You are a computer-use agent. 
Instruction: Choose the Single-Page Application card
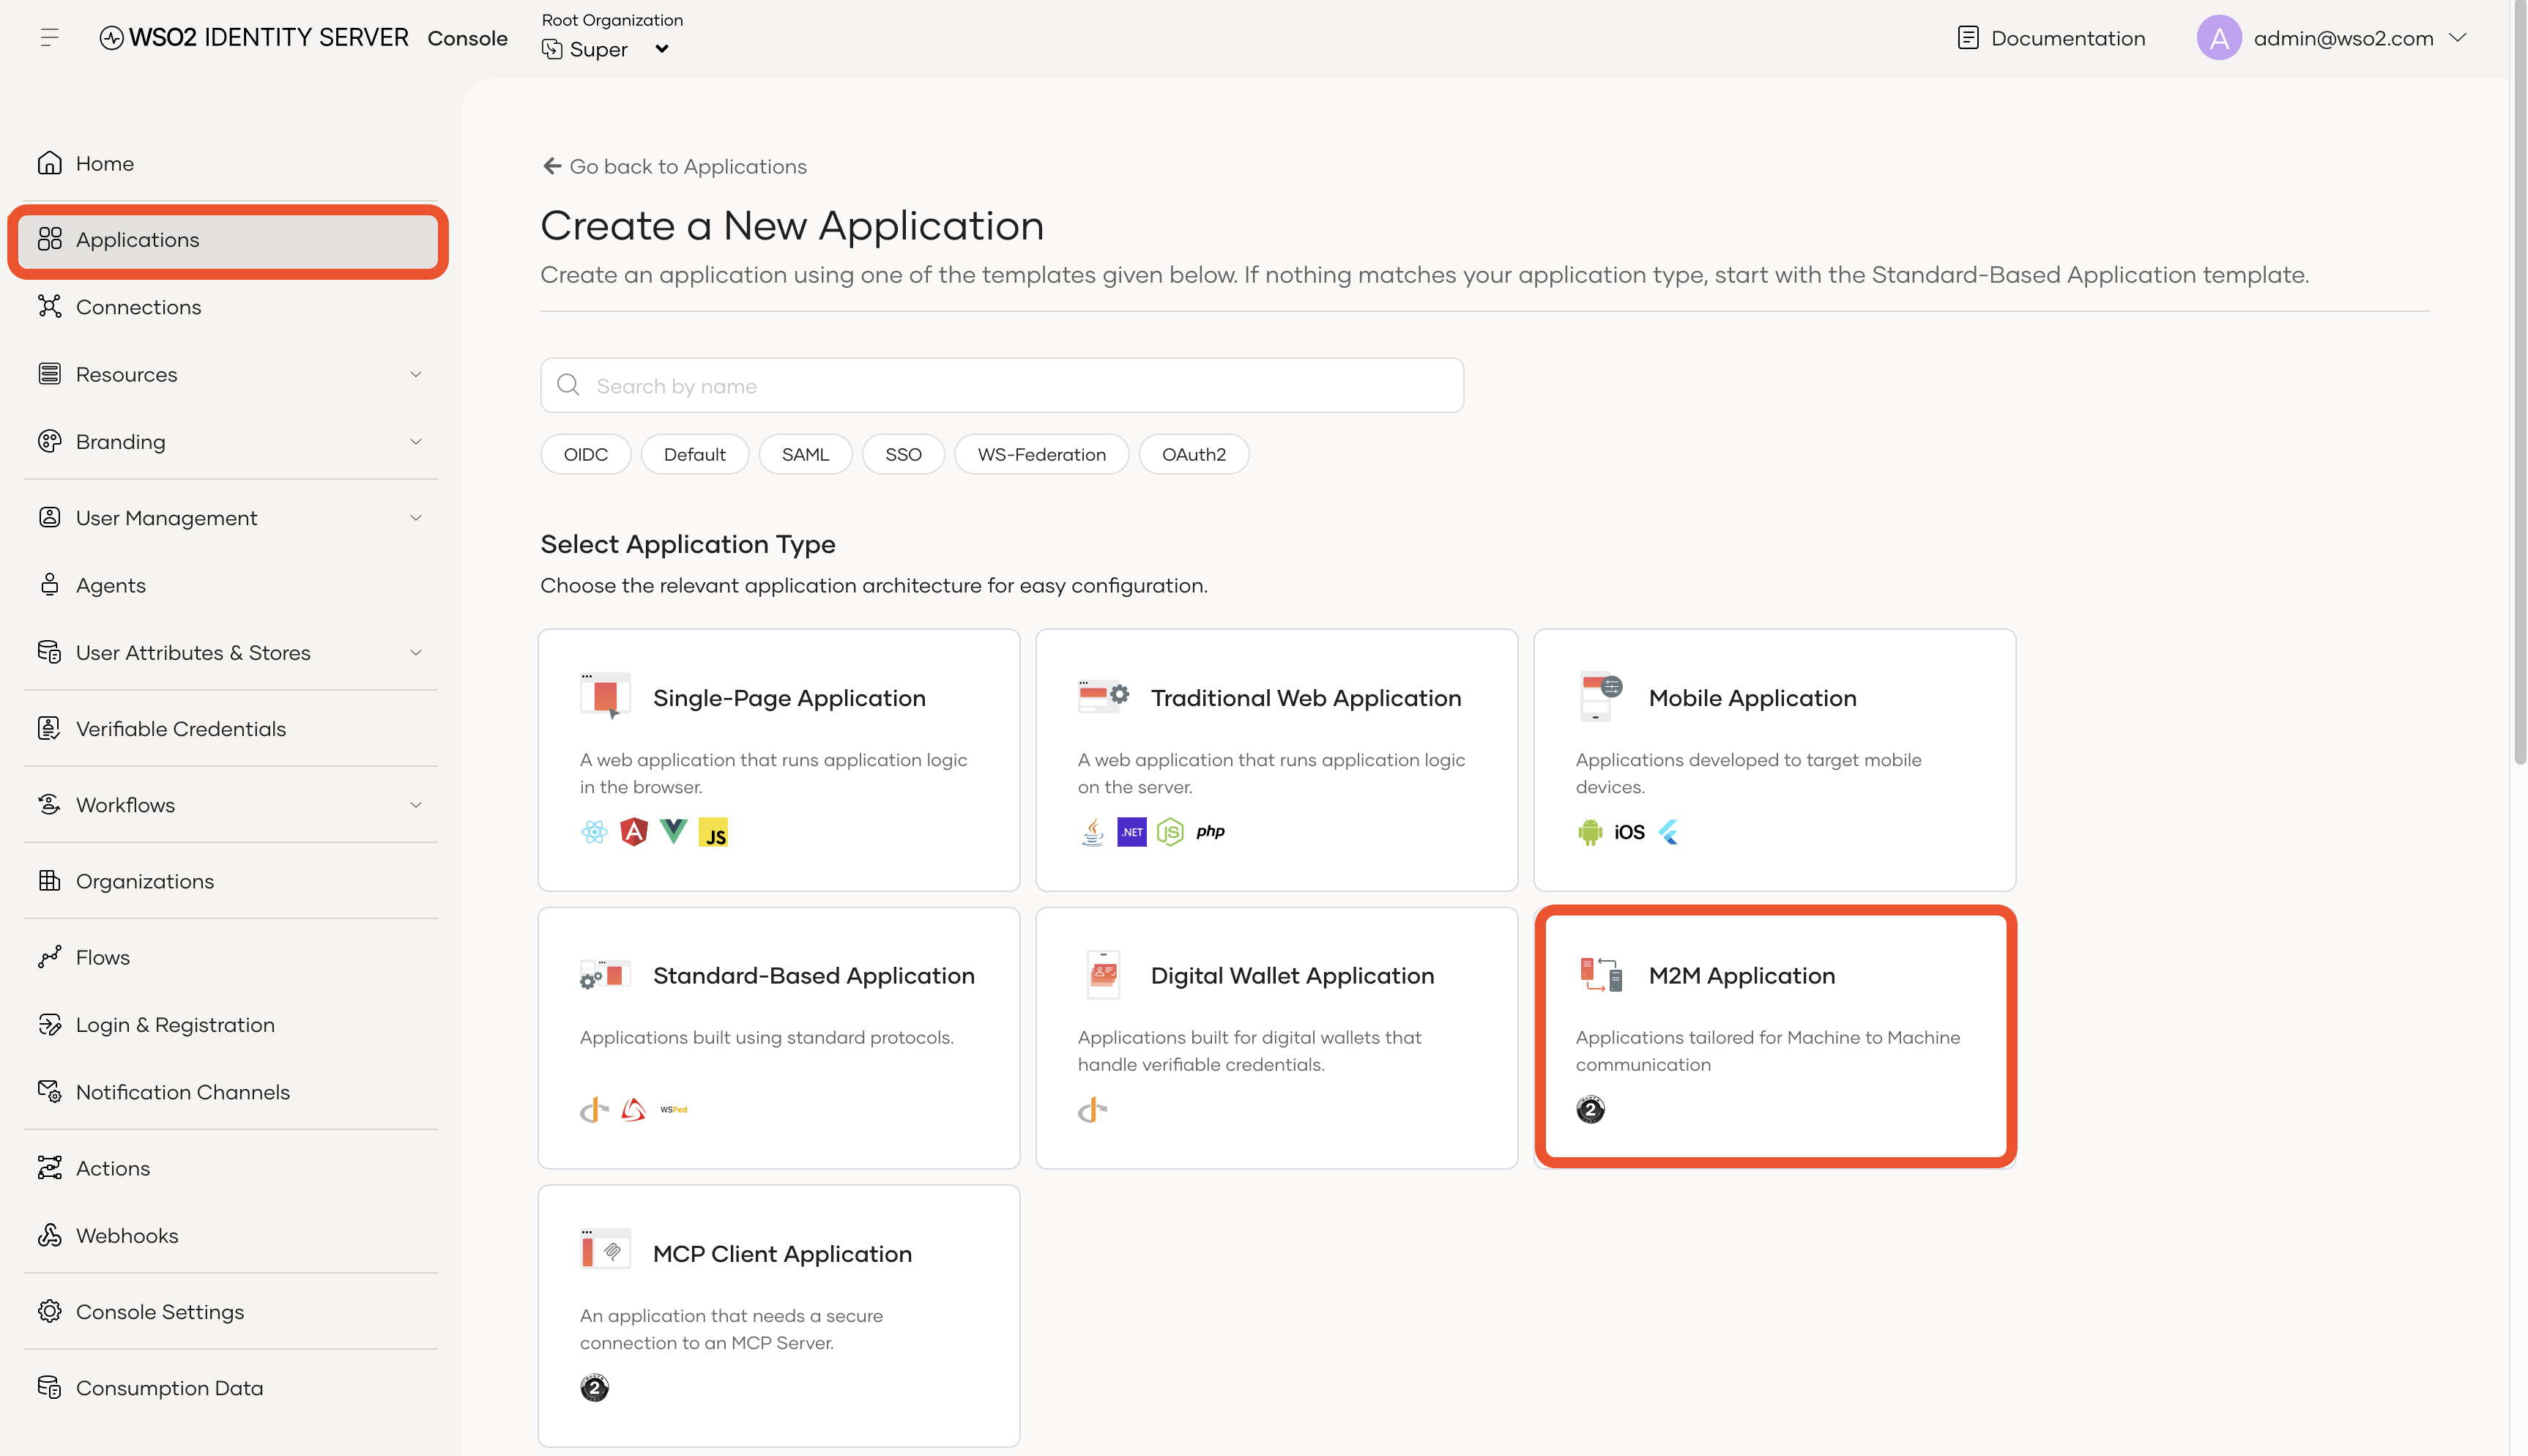tap(778, 760)
